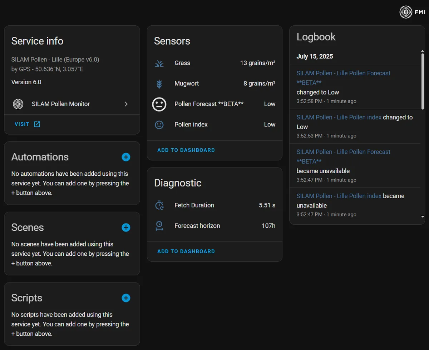Click the 13 grains/m³ Grass value

coord(258,63)
